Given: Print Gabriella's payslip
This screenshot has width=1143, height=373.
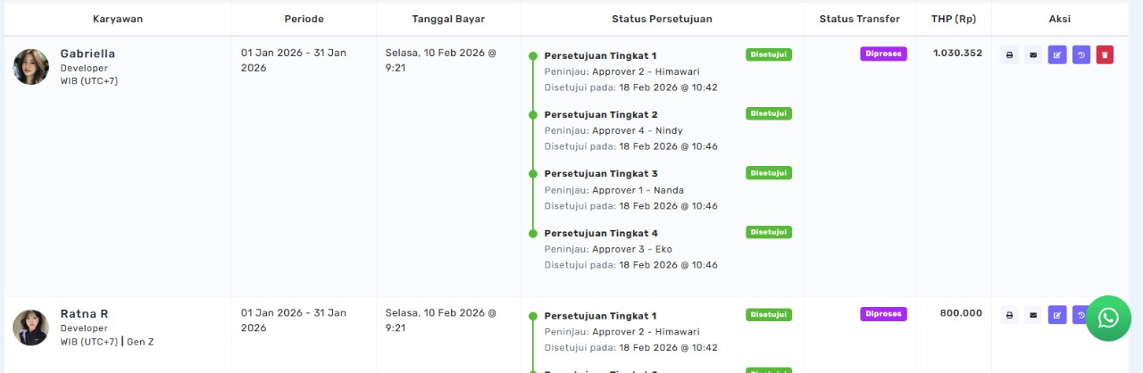Looking at the screenshot, I should tap(1010, 55).
